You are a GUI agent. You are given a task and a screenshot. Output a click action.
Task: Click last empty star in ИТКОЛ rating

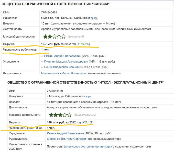[69, 115]
